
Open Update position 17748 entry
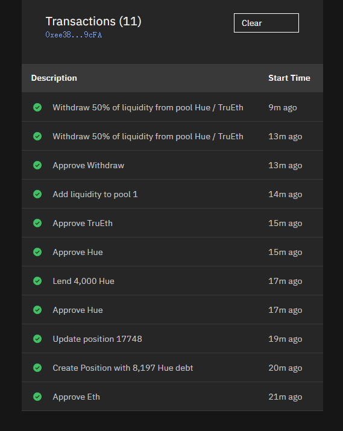[x=172, y=339]
